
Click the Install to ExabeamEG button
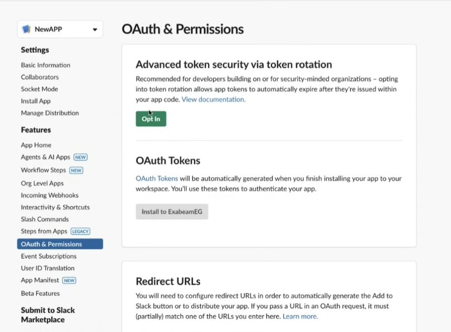pyautogui.click(x=172, y=212)
